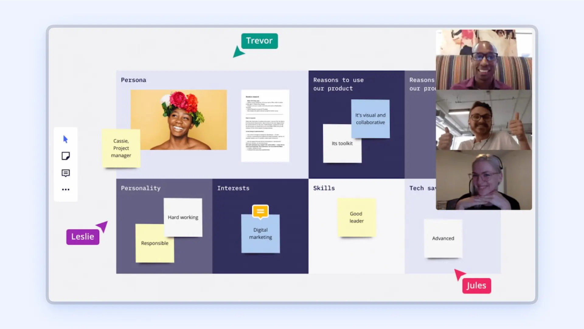Screen dimensions: 584x329
Task: Select the Advanced sticky note
Action: click(443, 239)
